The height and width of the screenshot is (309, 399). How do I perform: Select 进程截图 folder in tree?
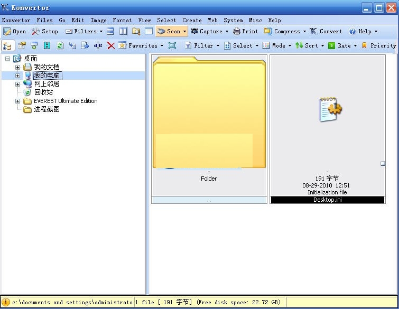coord(47,109)
